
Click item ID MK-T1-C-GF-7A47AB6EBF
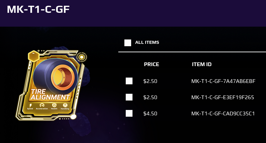click(223, 81)
